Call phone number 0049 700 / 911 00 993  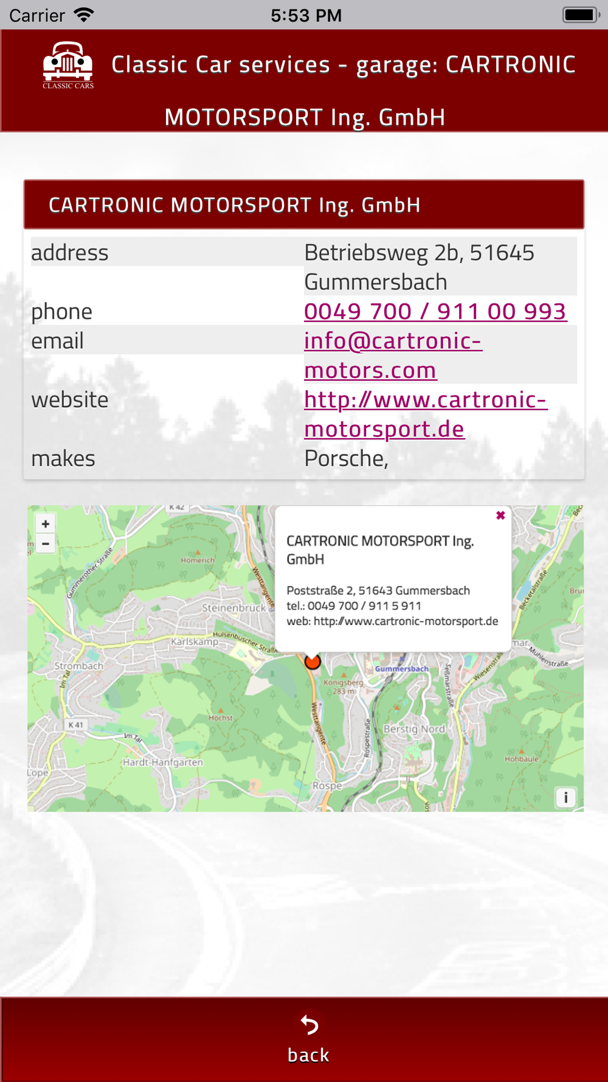tap(435, 311)
